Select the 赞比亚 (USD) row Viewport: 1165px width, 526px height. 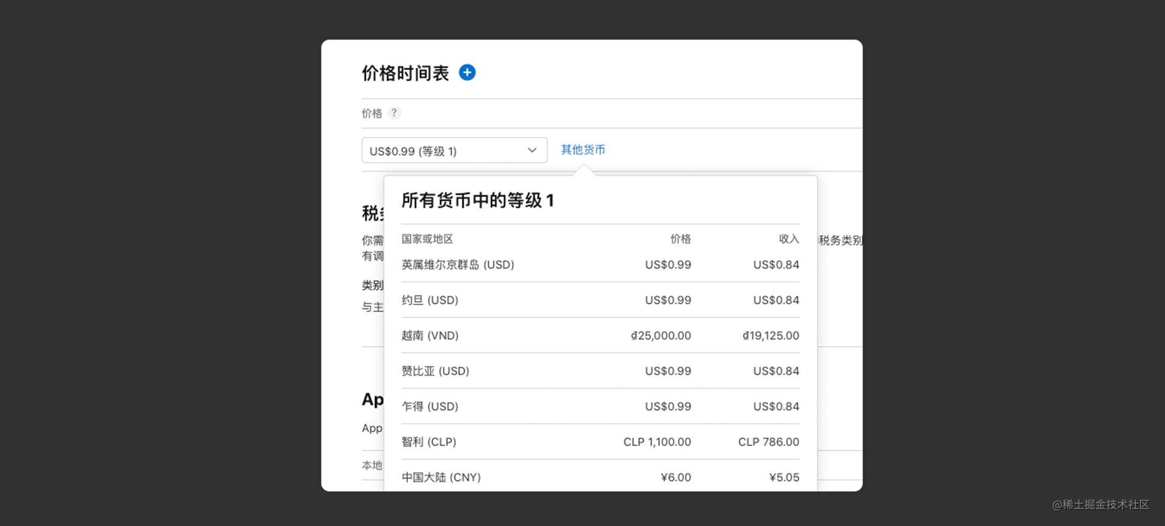coord(600,371)
